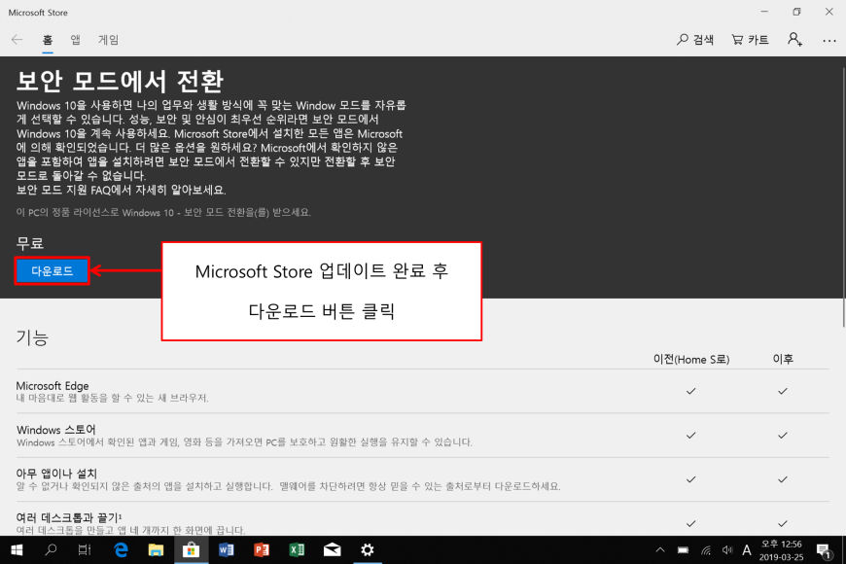This screenshot has height=564, width=846.
Task: Click Windows 스토어 checkmark under 이전(Home S로)
Action: (691, 435)
